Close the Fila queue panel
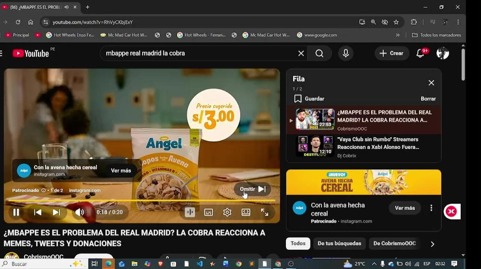The width and height of the screenshot is (481, 269). click(431, 83)
